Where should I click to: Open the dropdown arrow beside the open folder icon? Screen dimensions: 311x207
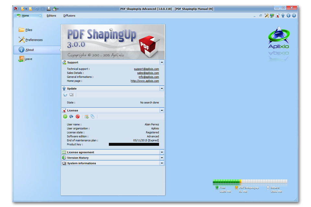(26, 9)
